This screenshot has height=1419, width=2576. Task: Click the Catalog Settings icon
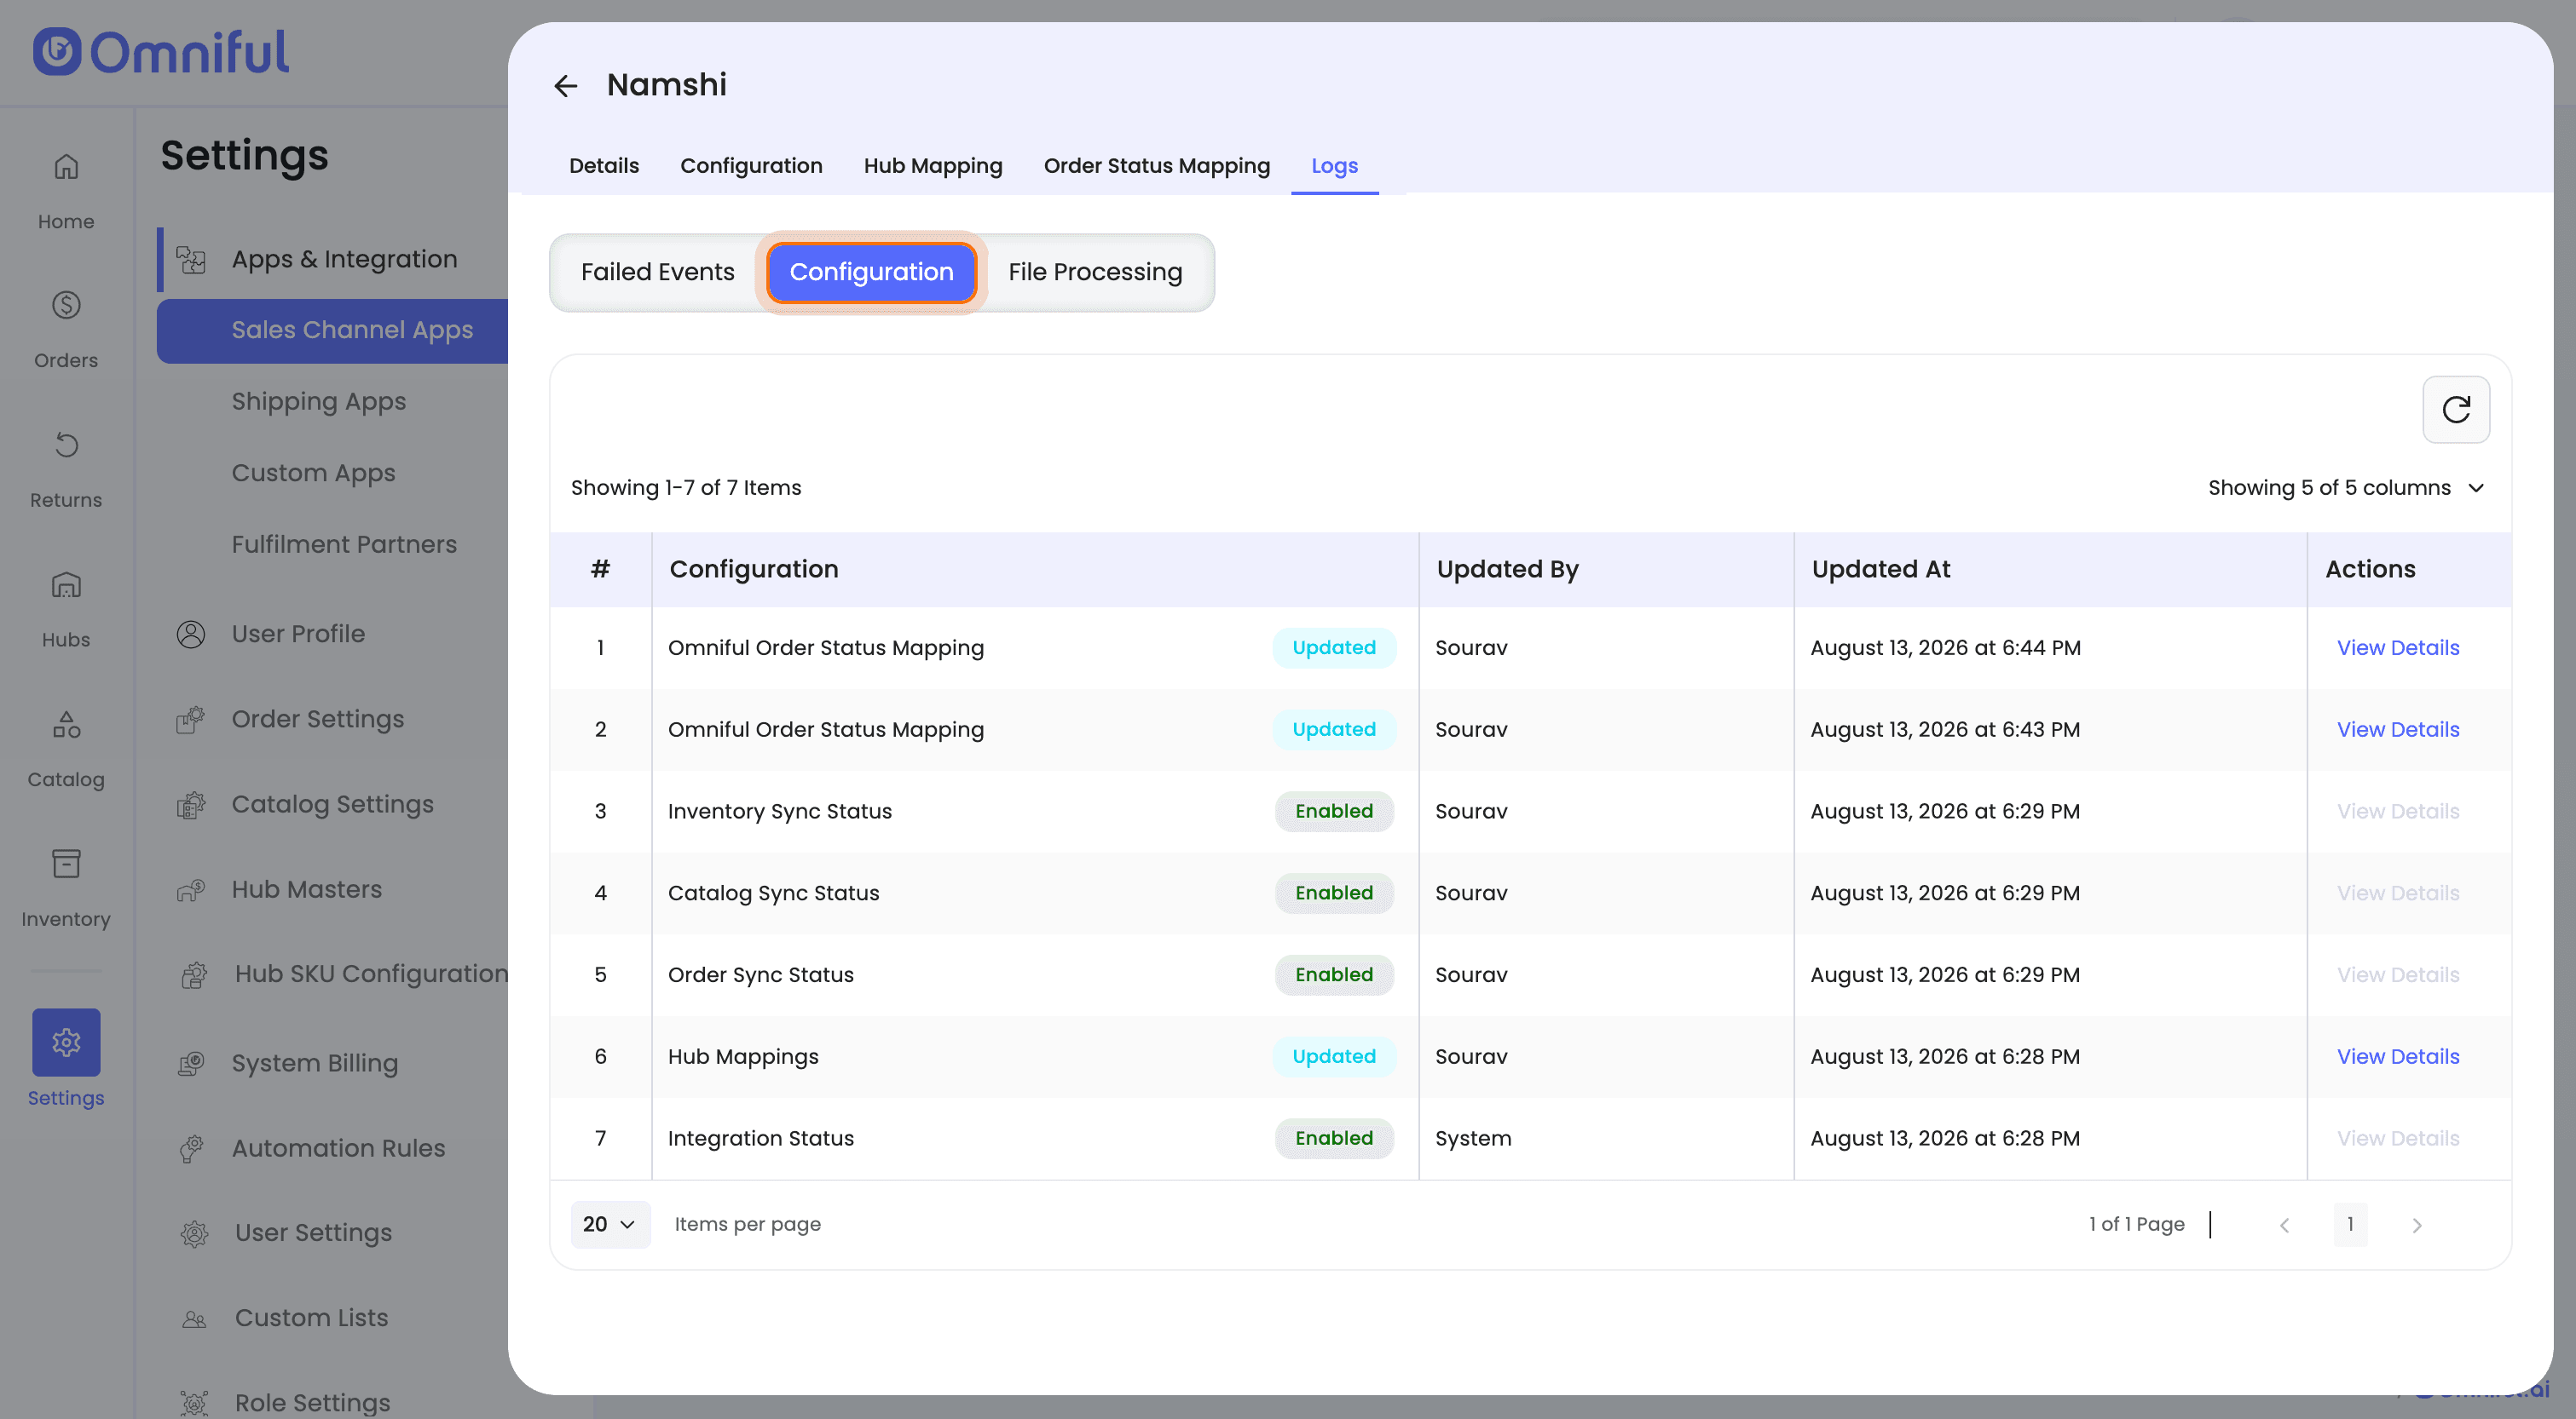pyautogui.click(x=191, y=804)
